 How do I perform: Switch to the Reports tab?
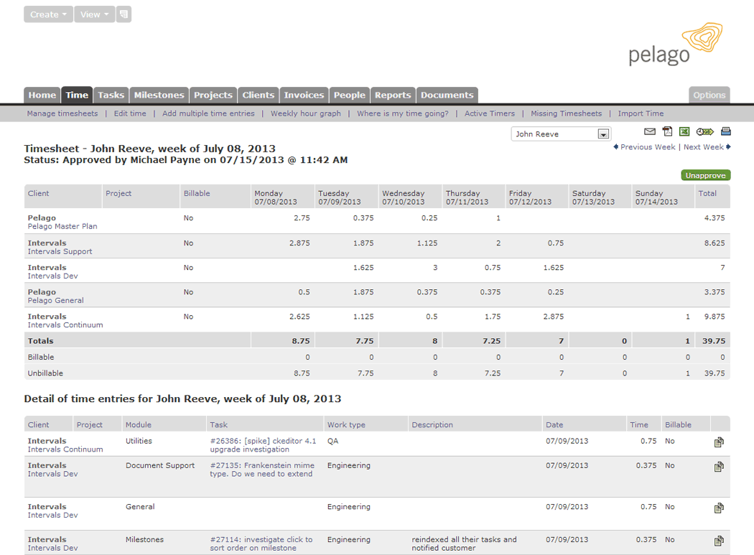[x=393, y=95]
